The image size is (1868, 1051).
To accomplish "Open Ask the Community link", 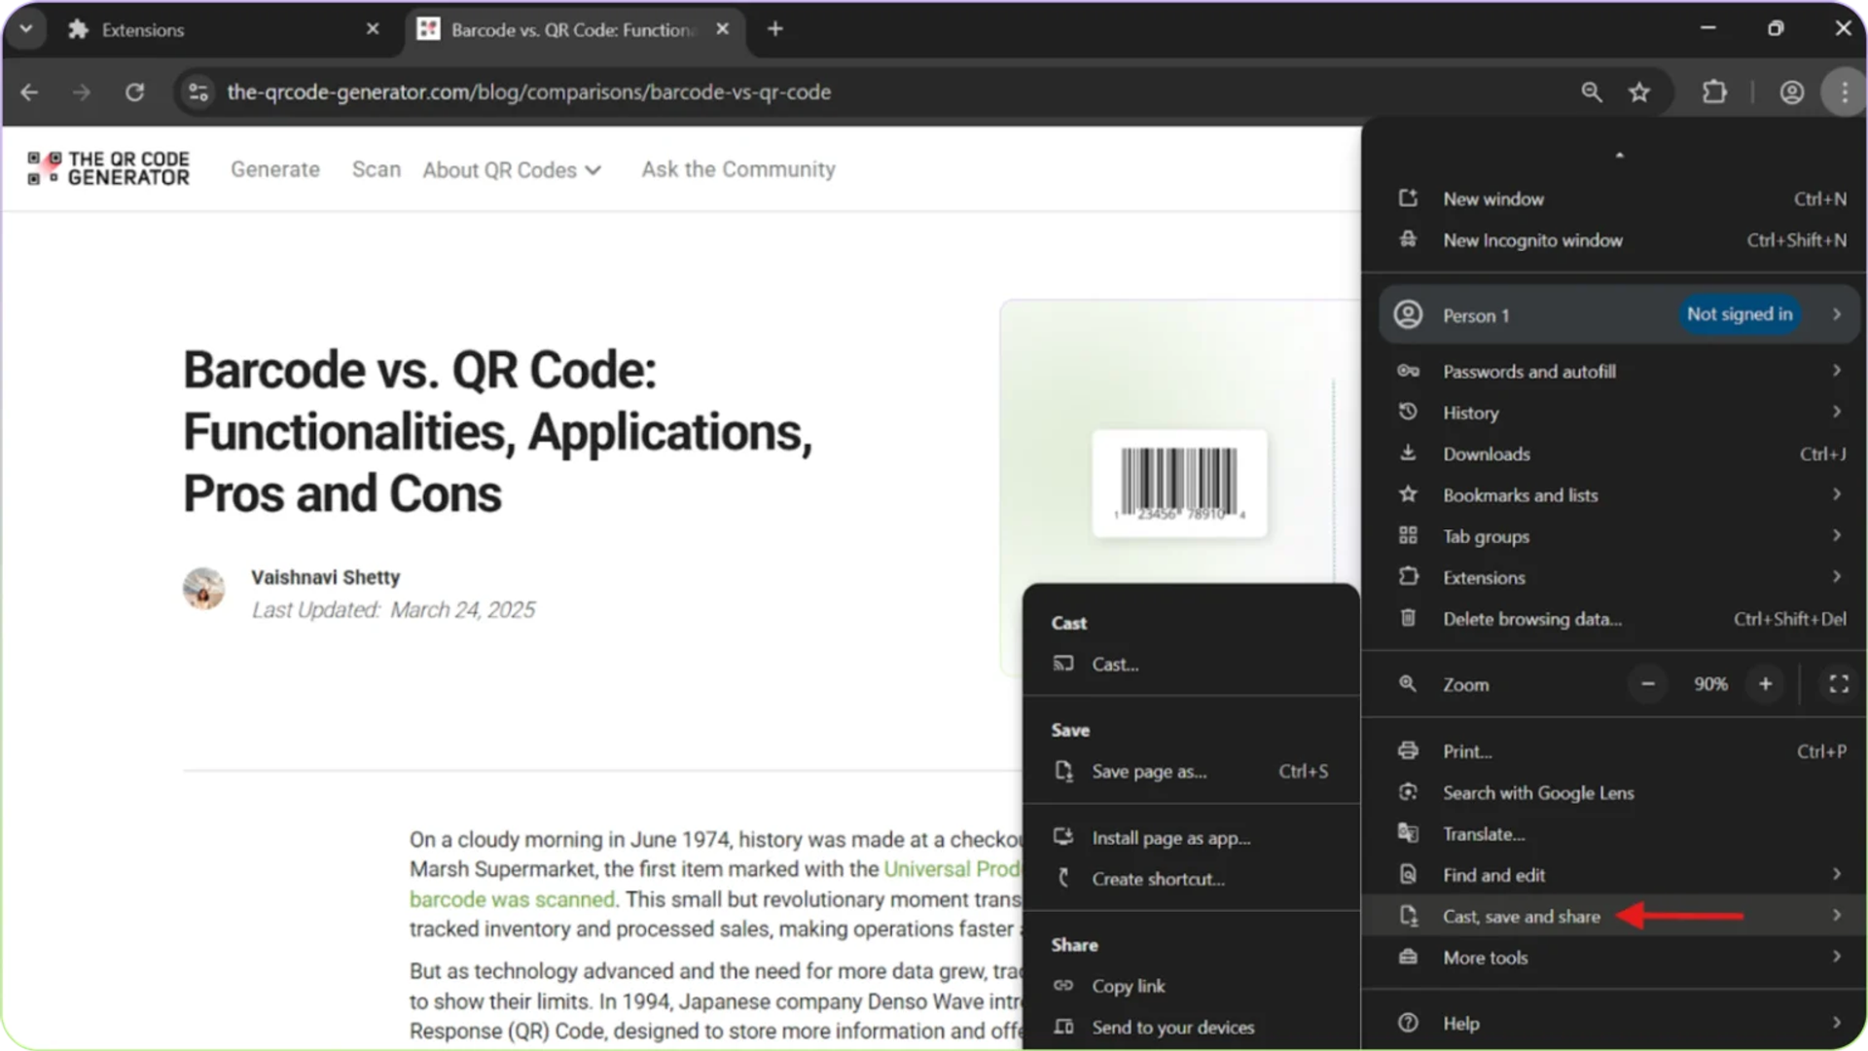I will pyautogui.click(x=738, y=169).
